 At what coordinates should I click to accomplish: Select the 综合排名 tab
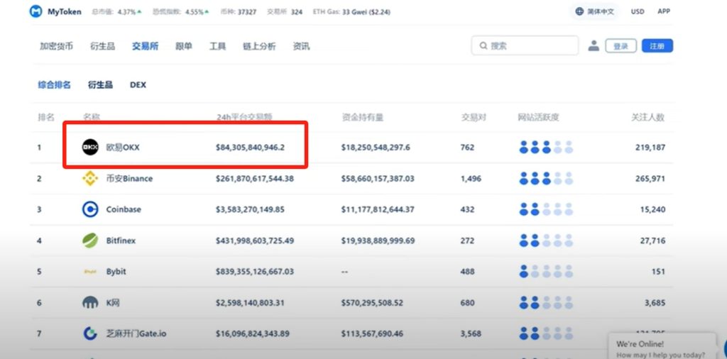click(x=55, y=84)
